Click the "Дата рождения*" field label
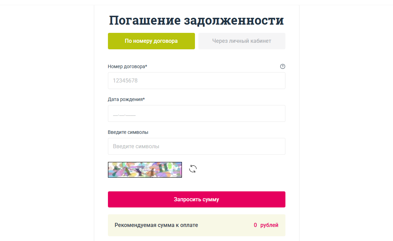 pyautogui.click(x=126, y=99)
